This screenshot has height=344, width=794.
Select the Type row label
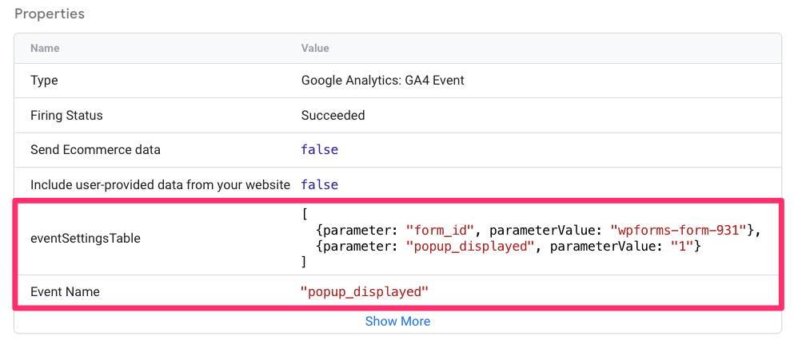point(44,81)
